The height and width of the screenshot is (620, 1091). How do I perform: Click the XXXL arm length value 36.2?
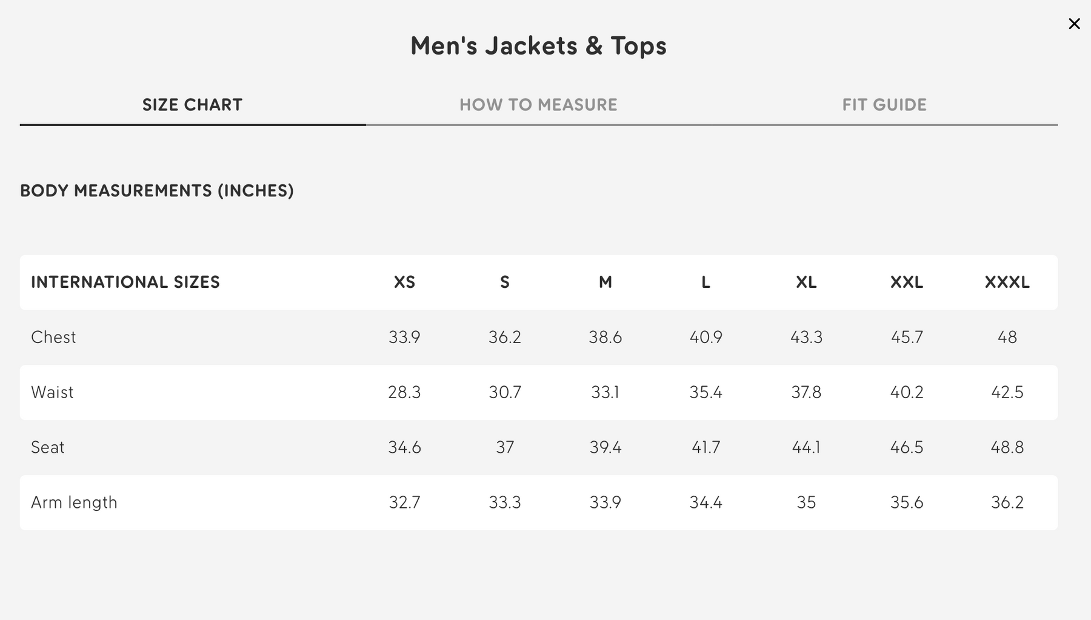1007,502
